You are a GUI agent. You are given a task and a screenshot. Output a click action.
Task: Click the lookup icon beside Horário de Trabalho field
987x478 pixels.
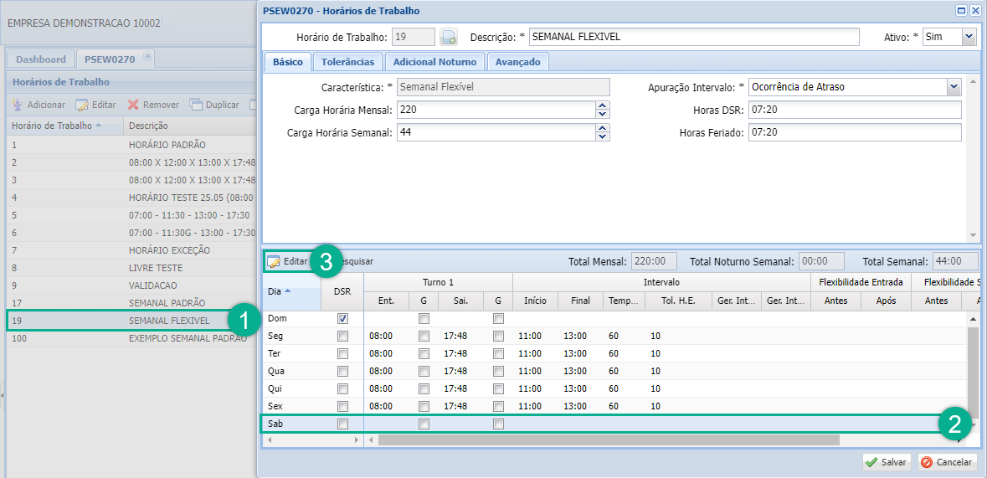[449, 37]
